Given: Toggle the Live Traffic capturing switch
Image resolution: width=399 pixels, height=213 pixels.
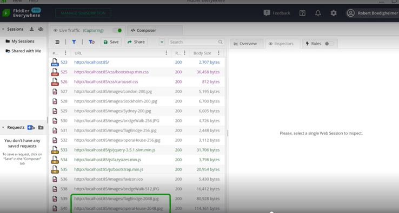Looking at the screenshot, I should [x=117, y=30].
